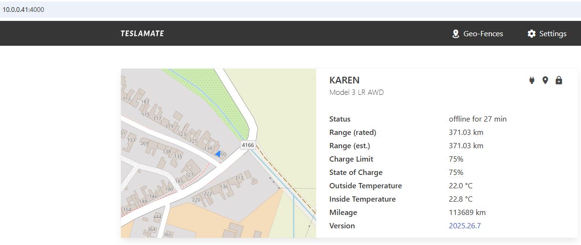
Task: Click the address bar URL 10.0.0.41:4000
Action: point(23,10)
